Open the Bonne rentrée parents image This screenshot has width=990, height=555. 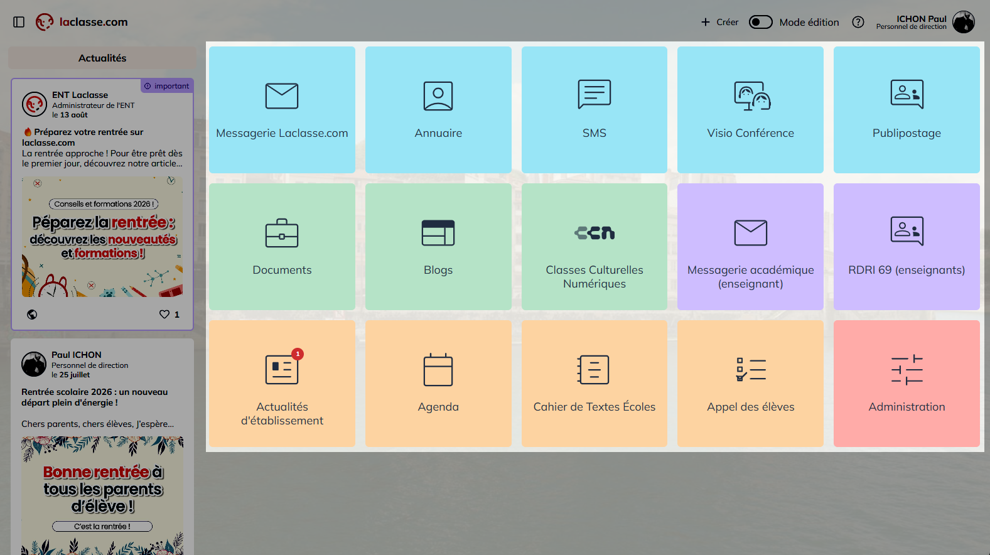pos(102,495)
